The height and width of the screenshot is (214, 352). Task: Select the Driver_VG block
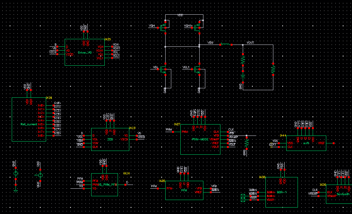pos(85,52)
